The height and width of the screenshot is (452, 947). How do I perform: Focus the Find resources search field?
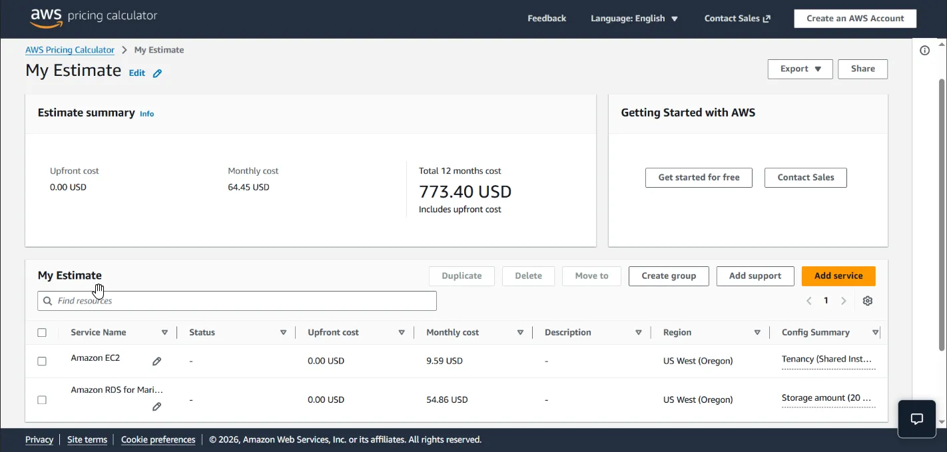pos(237,301)
